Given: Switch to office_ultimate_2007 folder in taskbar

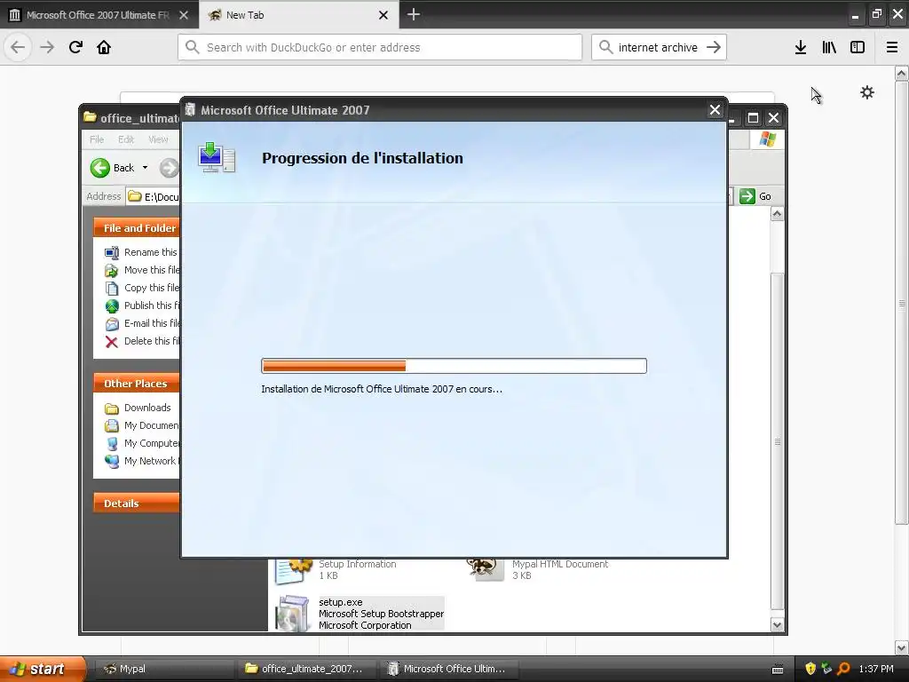Looking at the screenshot, I should (306, 669).
